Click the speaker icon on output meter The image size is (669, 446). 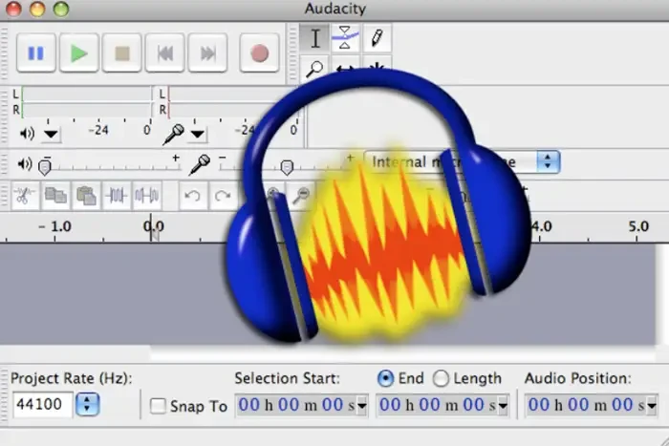pyautogui.click(x=27, y=134)
